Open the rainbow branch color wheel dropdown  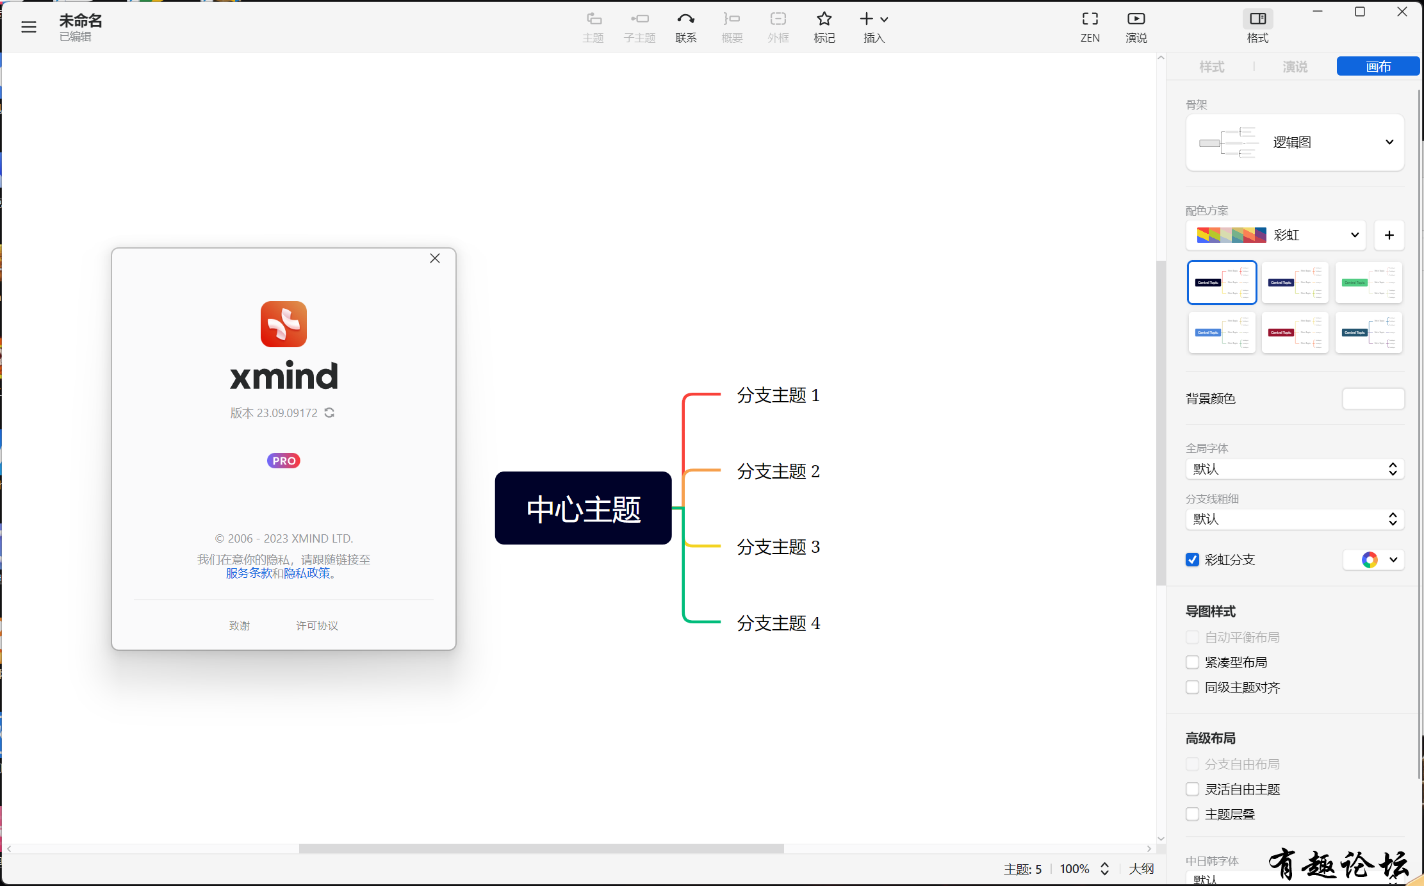tap(1373, 559)
